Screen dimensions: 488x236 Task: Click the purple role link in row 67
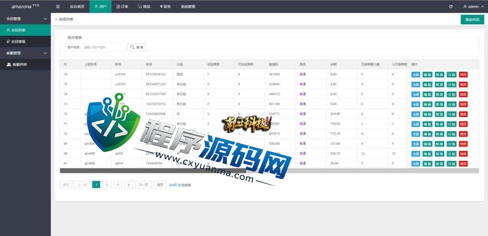(303, 163)
